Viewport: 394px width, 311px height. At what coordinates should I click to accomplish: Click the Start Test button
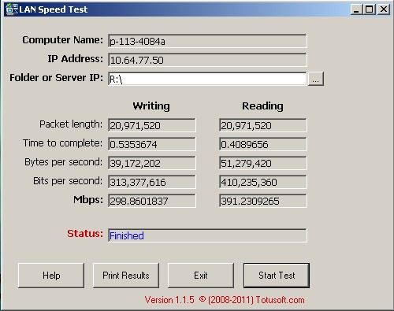coord(277,276)
